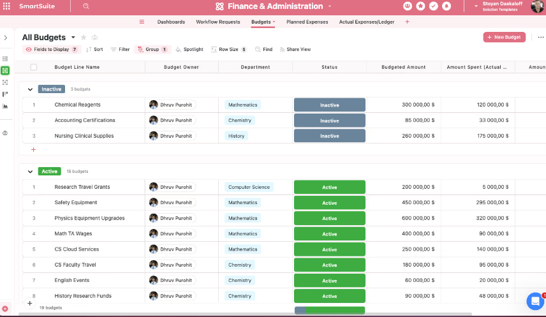Open the chat support bubble
This screenshot has height=317, width=546.
click(535, 301)
